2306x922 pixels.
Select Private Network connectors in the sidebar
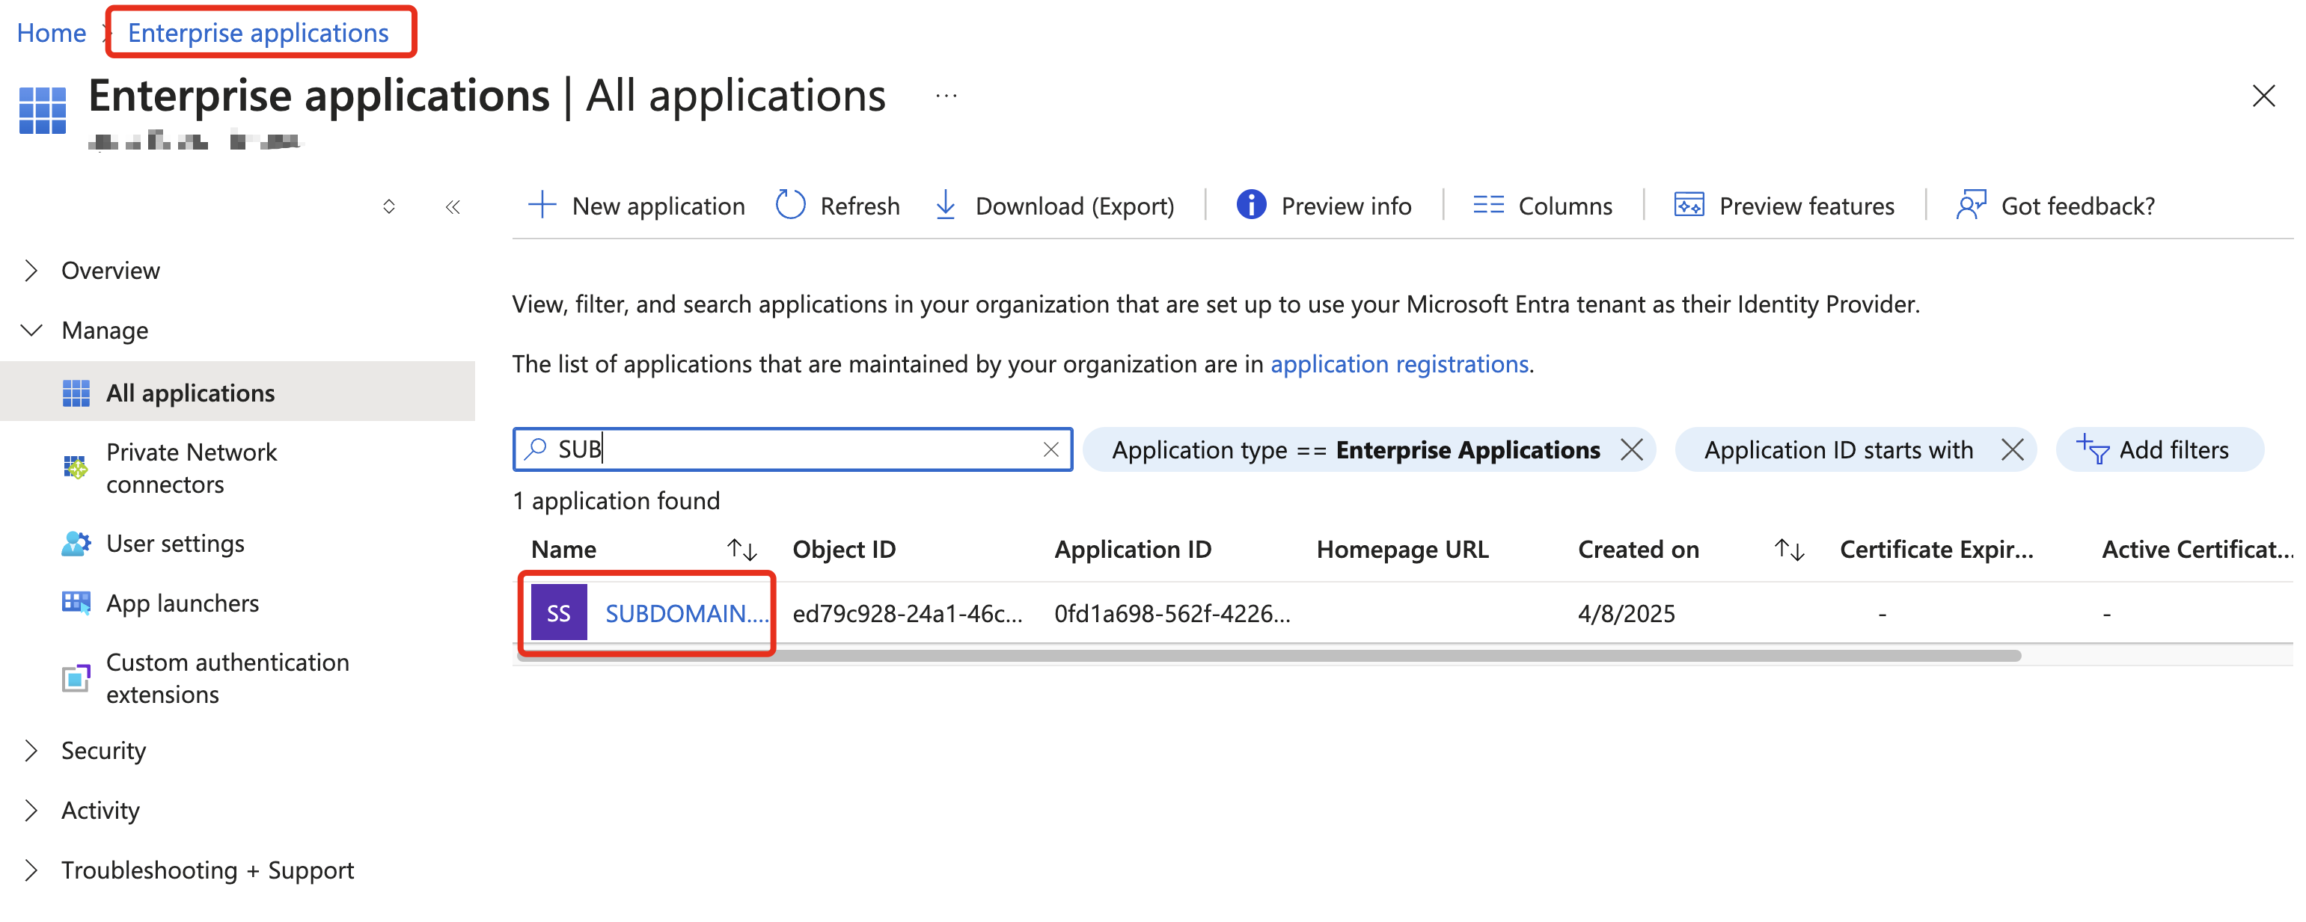[x=192, y=467]
